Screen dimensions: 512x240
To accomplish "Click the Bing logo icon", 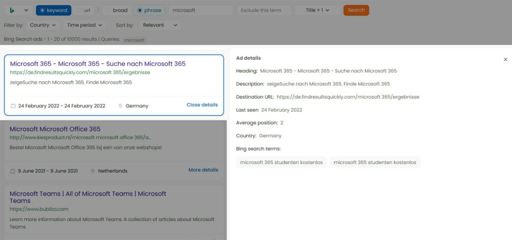I will (12, 10).
